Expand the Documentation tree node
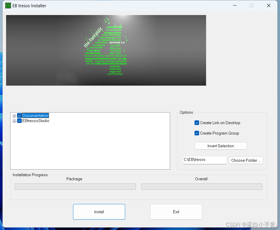This screenshot has height=230, width=280. pyautogui.click(x=14, y=116)
